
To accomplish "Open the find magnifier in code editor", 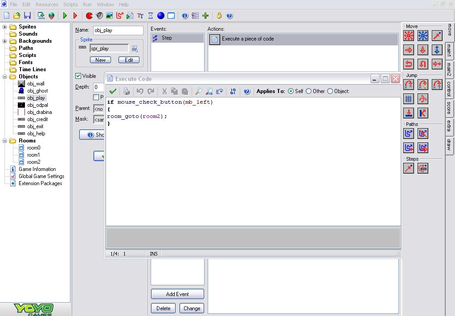I will 198,91.
